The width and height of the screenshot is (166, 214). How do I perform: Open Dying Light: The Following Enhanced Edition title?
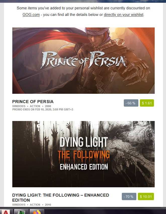click(61, 197)
